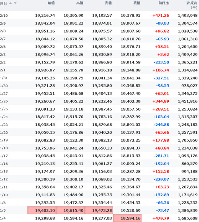
Task: Select the 1/27 date cell
Action: (x=4, y=93)
